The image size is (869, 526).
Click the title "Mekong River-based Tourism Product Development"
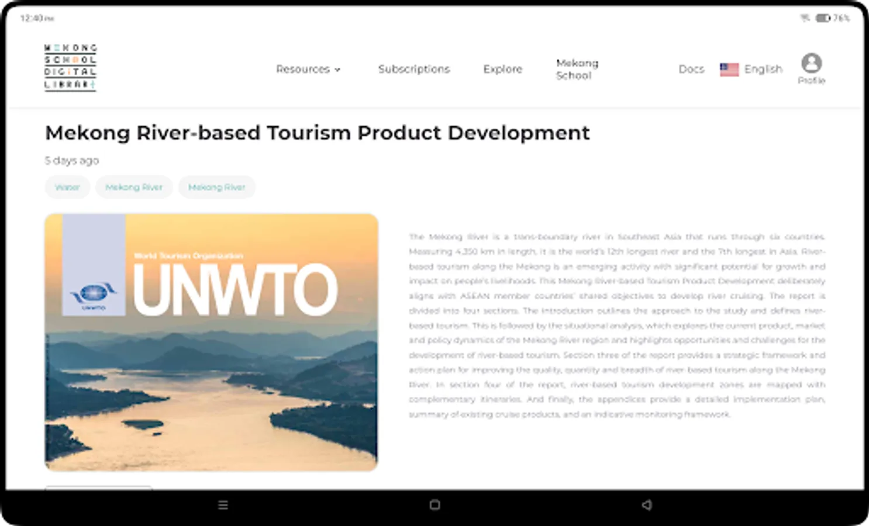[x=318, y=133]
